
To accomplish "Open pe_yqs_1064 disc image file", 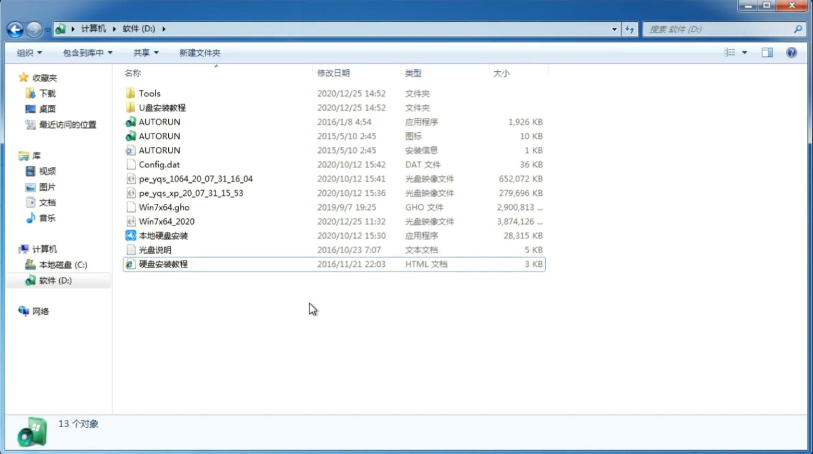I will (x=196, y=179).
